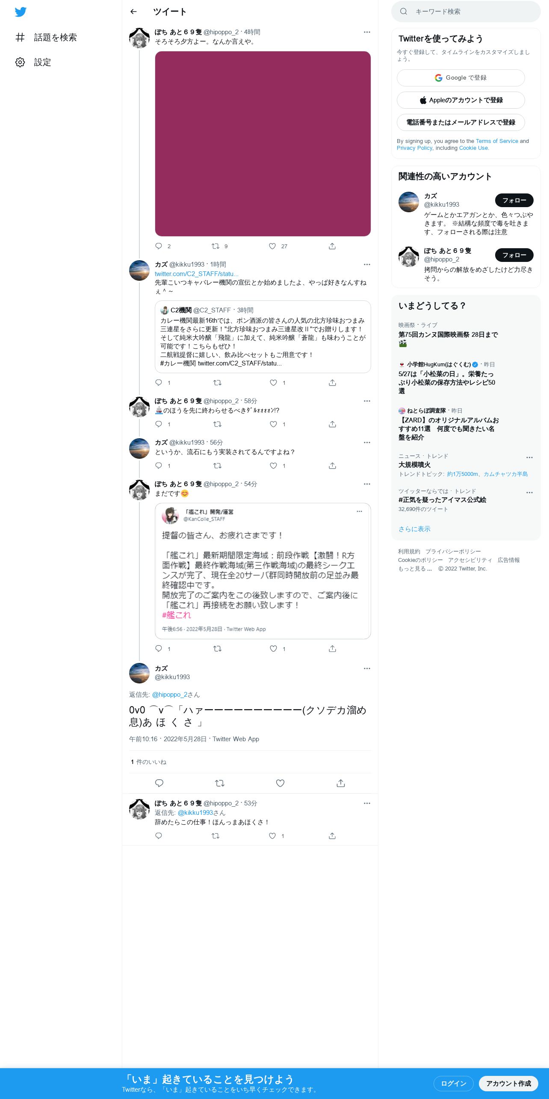Open さらに表示 link under trends
This screenshot has height=1099, width=549.
click(x=414, y=529)
